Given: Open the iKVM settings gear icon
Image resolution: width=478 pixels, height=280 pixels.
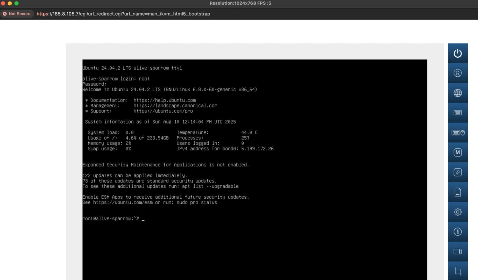Looking at the screenshot, I should [x=458, y=212].
